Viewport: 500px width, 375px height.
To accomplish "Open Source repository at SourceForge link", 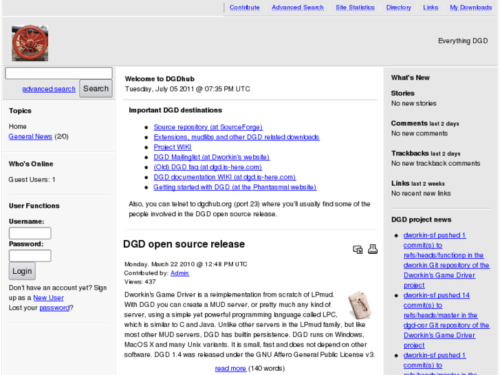I will (208, 127).
